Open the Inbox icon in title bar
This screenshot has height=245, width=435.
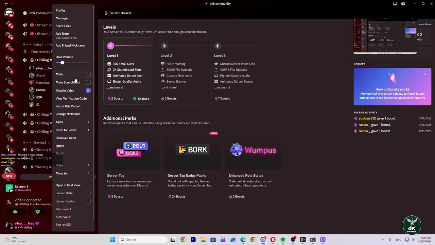click(395, 4)
